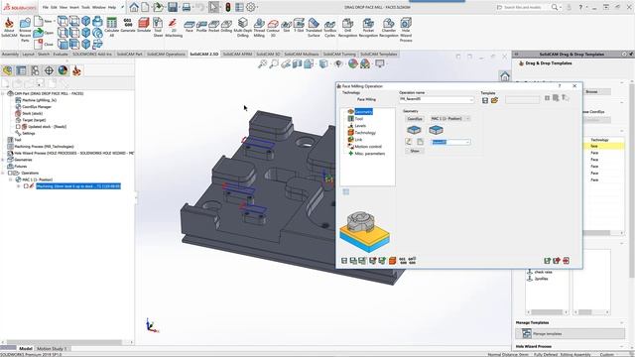The image size is (635, 357).
Task: Select the 2D iMachining operation
Action: (x=174, y=27)
